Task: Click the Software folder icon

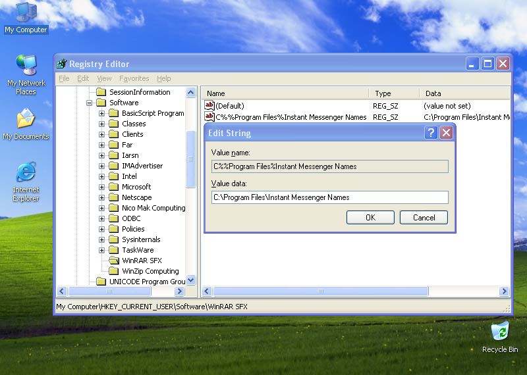Action: pyautogui.click(x=101, y=103)
